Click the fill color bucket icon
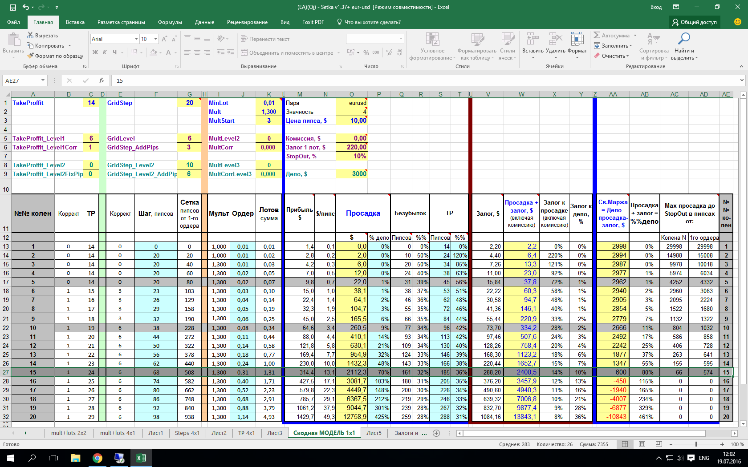This screenshot has height=467, width=748. point(154,52)
